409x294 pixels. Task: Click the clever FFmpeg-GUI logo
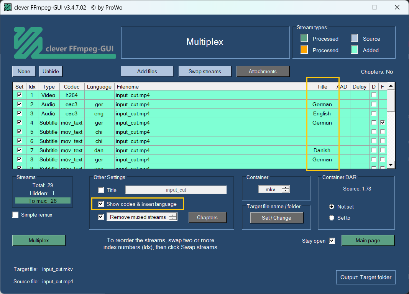[x=64, y=43]
